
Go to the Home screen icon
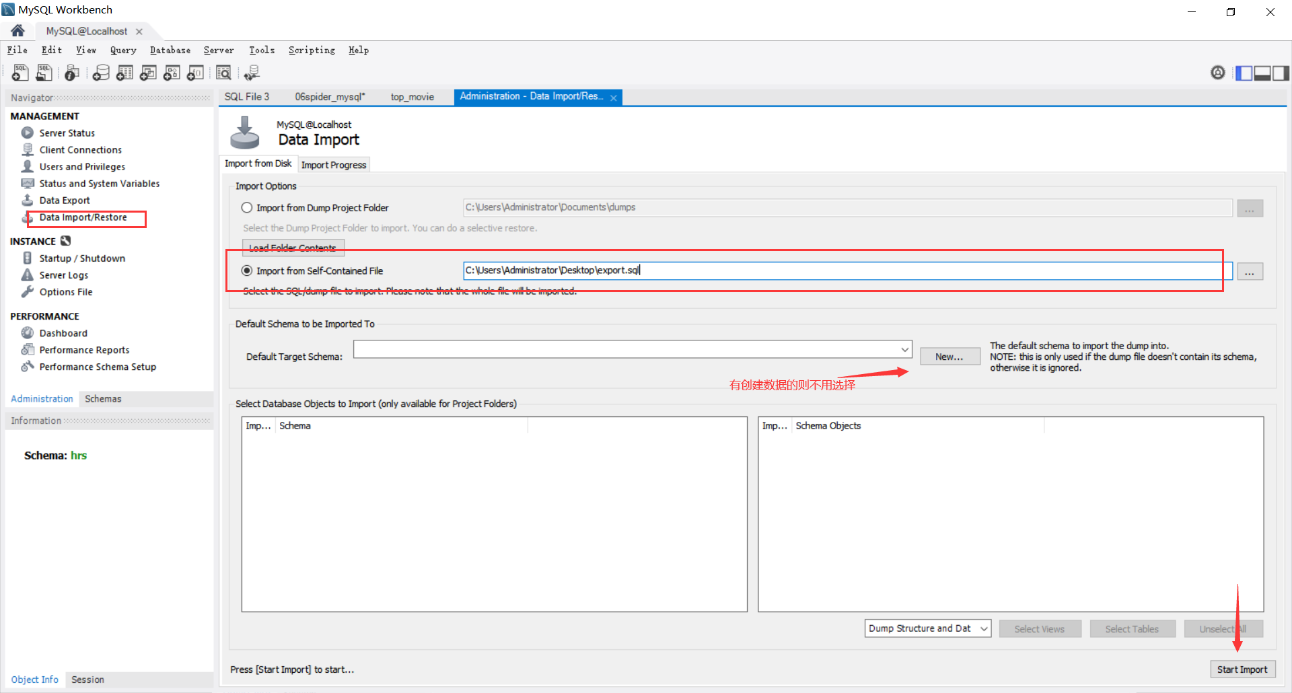(18, 30)
